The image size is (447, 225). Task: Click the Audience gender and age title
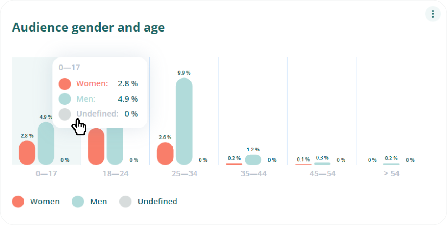click(x=88, y=27)
